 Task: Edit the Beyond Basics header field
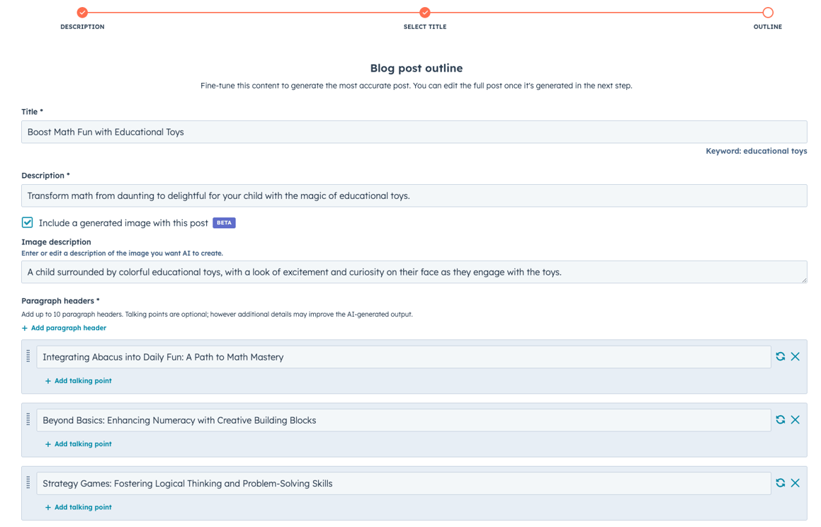[x=404, y=420]
